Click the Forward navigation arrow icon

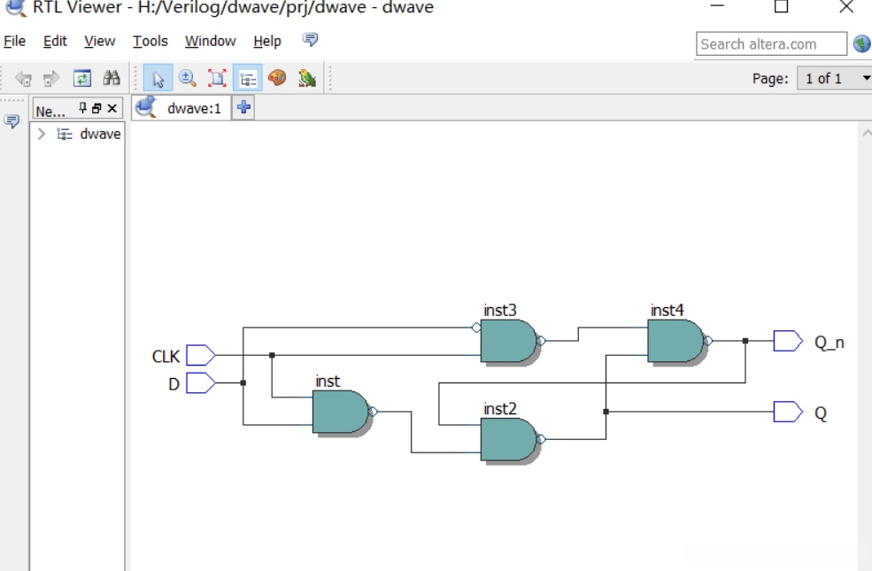(51, 79)
